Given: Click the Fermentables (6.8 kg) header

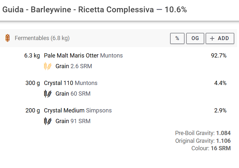Looking at the screenshot, I should point(42,38).
